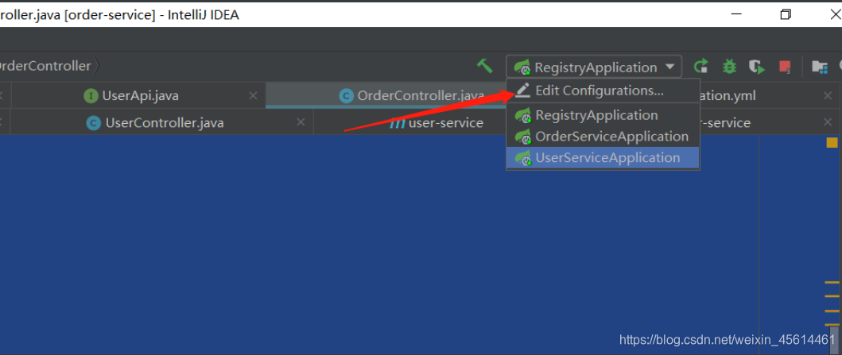Image resolution: width=842 pixels, height=355 pixels.
Task: Select UserServiceApplication from the configuration list
Action: [x=603, y=158]
